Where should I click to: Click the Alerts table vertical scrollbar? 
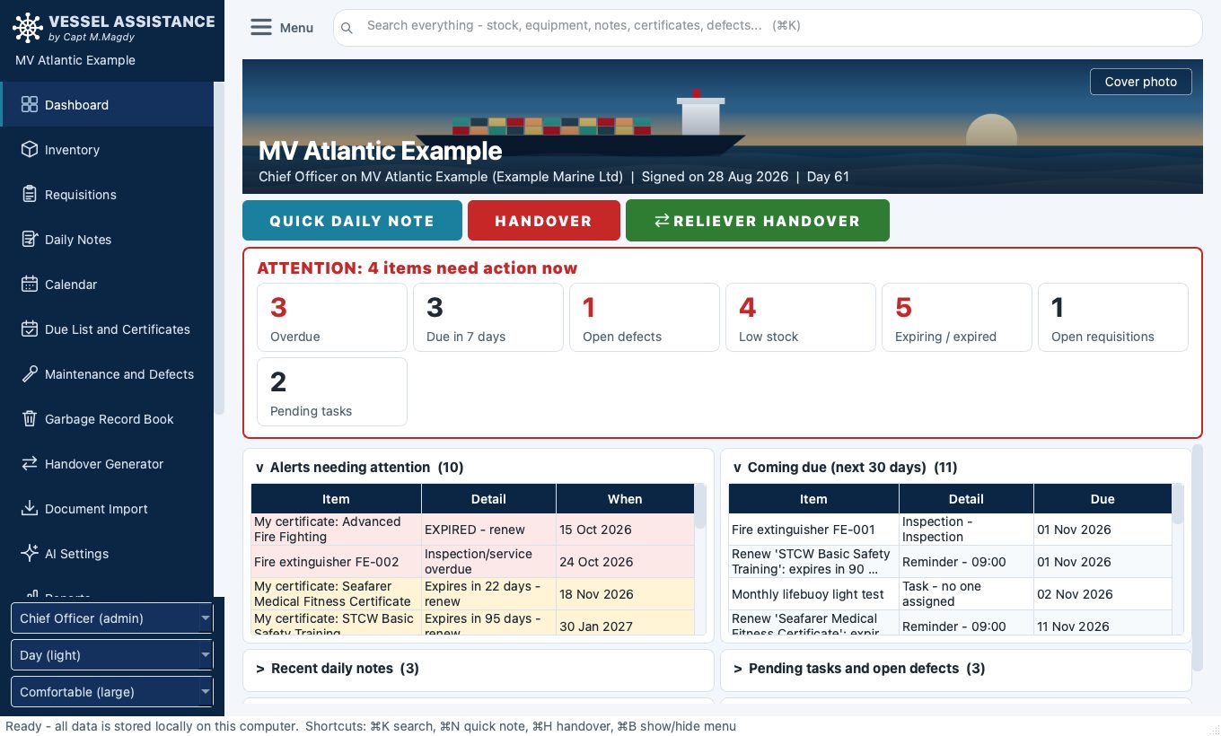[700, 507]
